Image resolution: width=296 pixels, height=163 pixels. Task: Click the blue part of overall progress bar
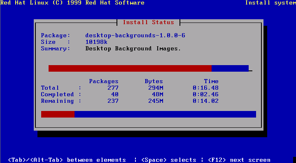(165, 114)
